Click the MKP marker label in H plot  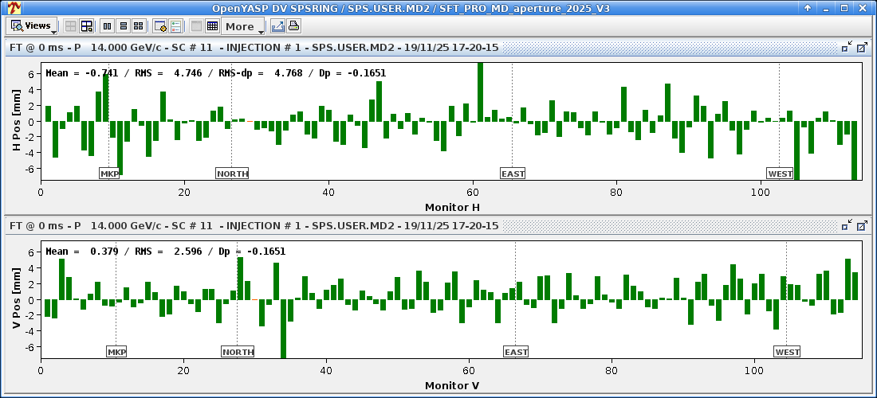(109, 174)
